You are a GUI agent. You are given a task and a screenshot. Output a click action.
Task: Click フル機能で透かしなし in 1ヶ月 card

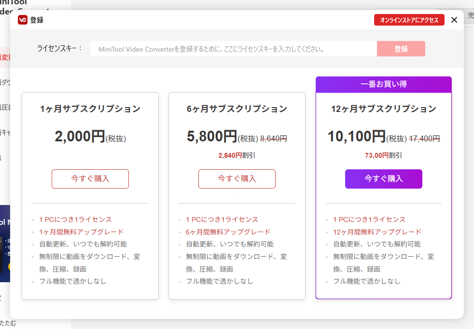pyautogui.click(x=73, y=281)
